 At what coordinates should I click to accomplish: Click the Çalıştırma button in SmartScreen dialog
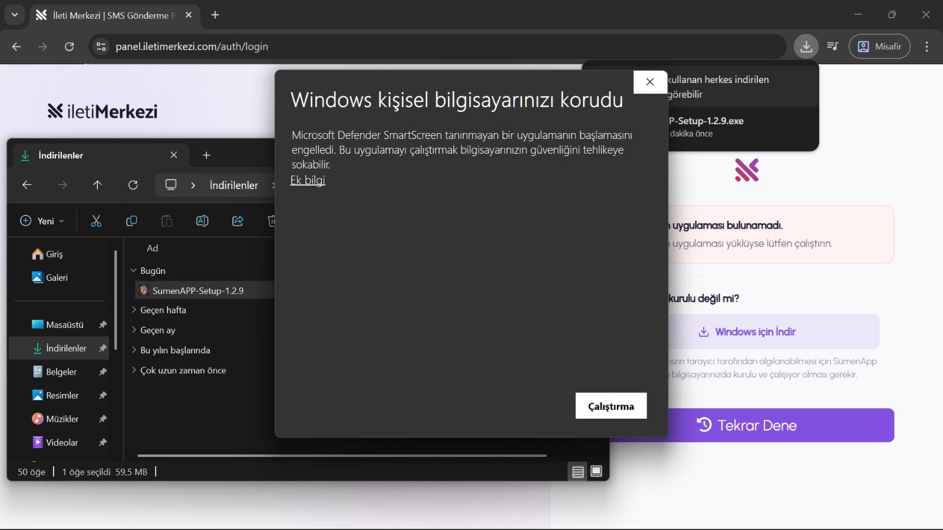pos(611,406)
